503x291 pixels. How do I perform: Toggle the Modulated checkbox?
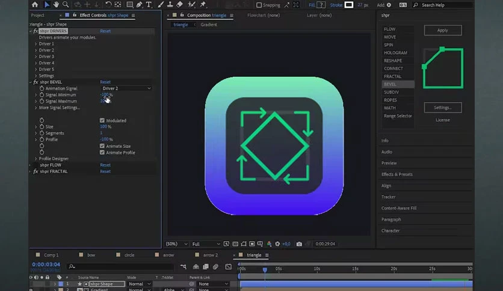point(102,120)
